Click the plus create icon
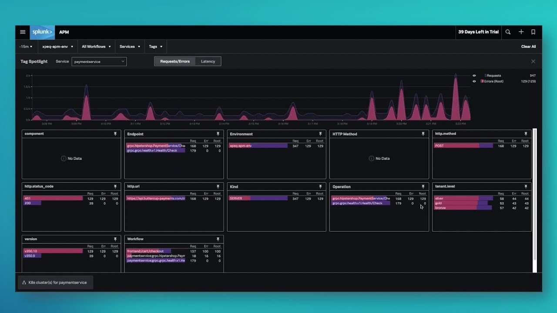Image resolution: width=557 pixels, height=313 pixels. [x=521, y=32]
